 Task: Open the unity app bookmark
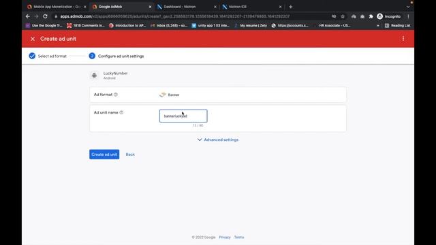tap(211, 26)
